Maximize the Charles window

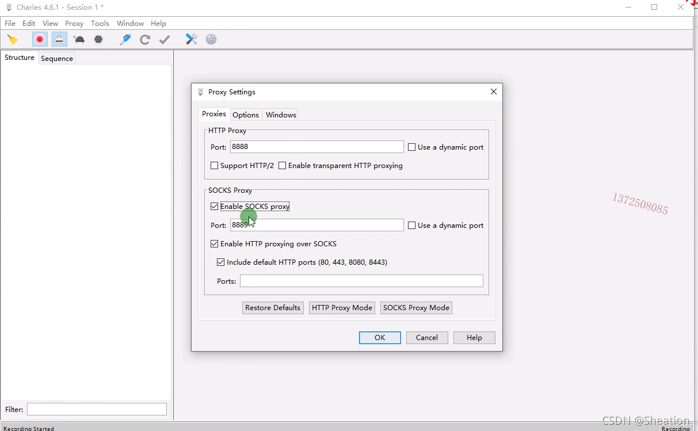(654, 7)
